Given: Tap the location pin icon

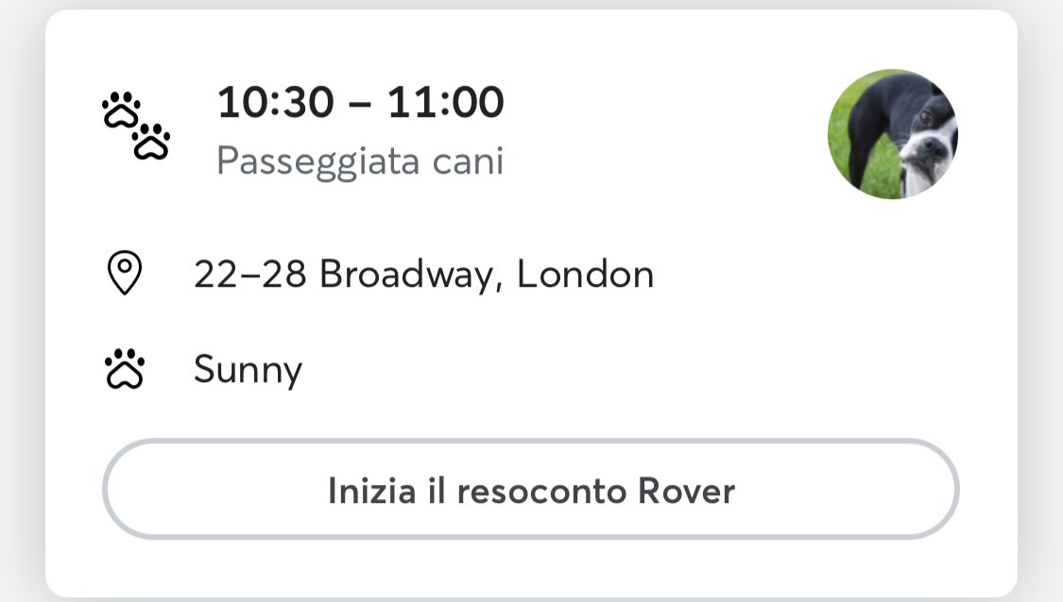Looking at the screenshot, I should point(125,273).
